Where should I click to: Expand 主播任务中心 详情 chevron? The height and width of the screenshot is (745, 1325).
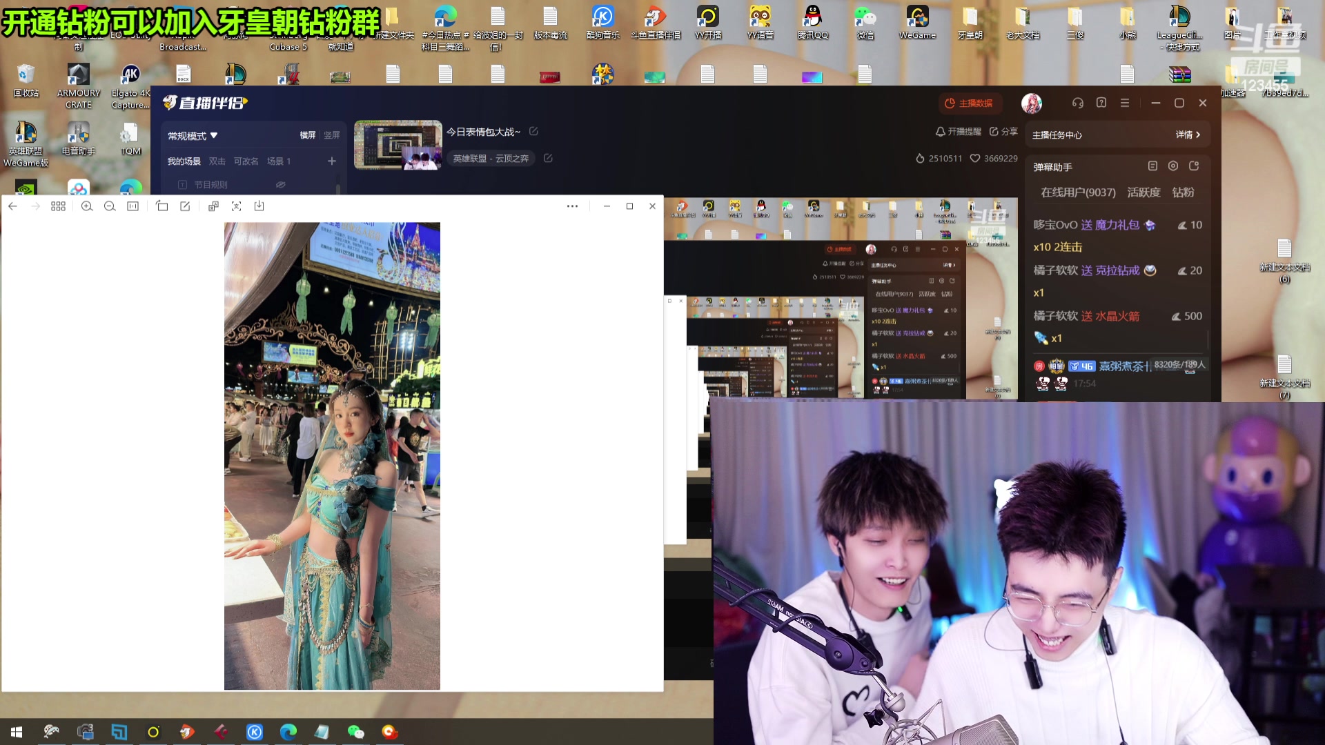(1188, 135)
